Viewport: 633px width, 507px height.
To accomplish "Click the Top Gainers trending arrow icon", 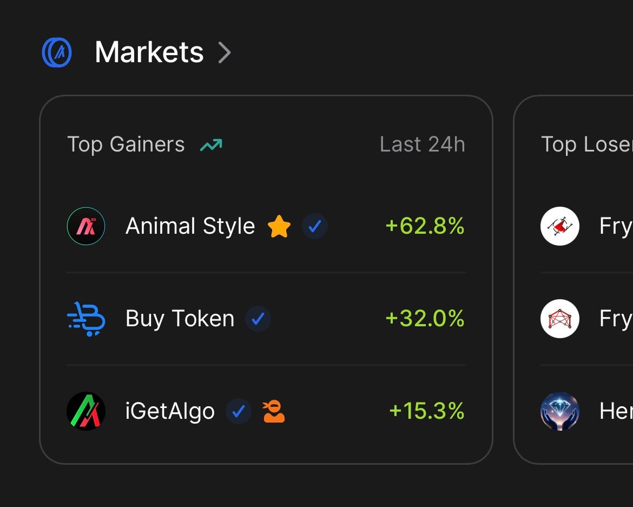I will (x=211, y=145).
